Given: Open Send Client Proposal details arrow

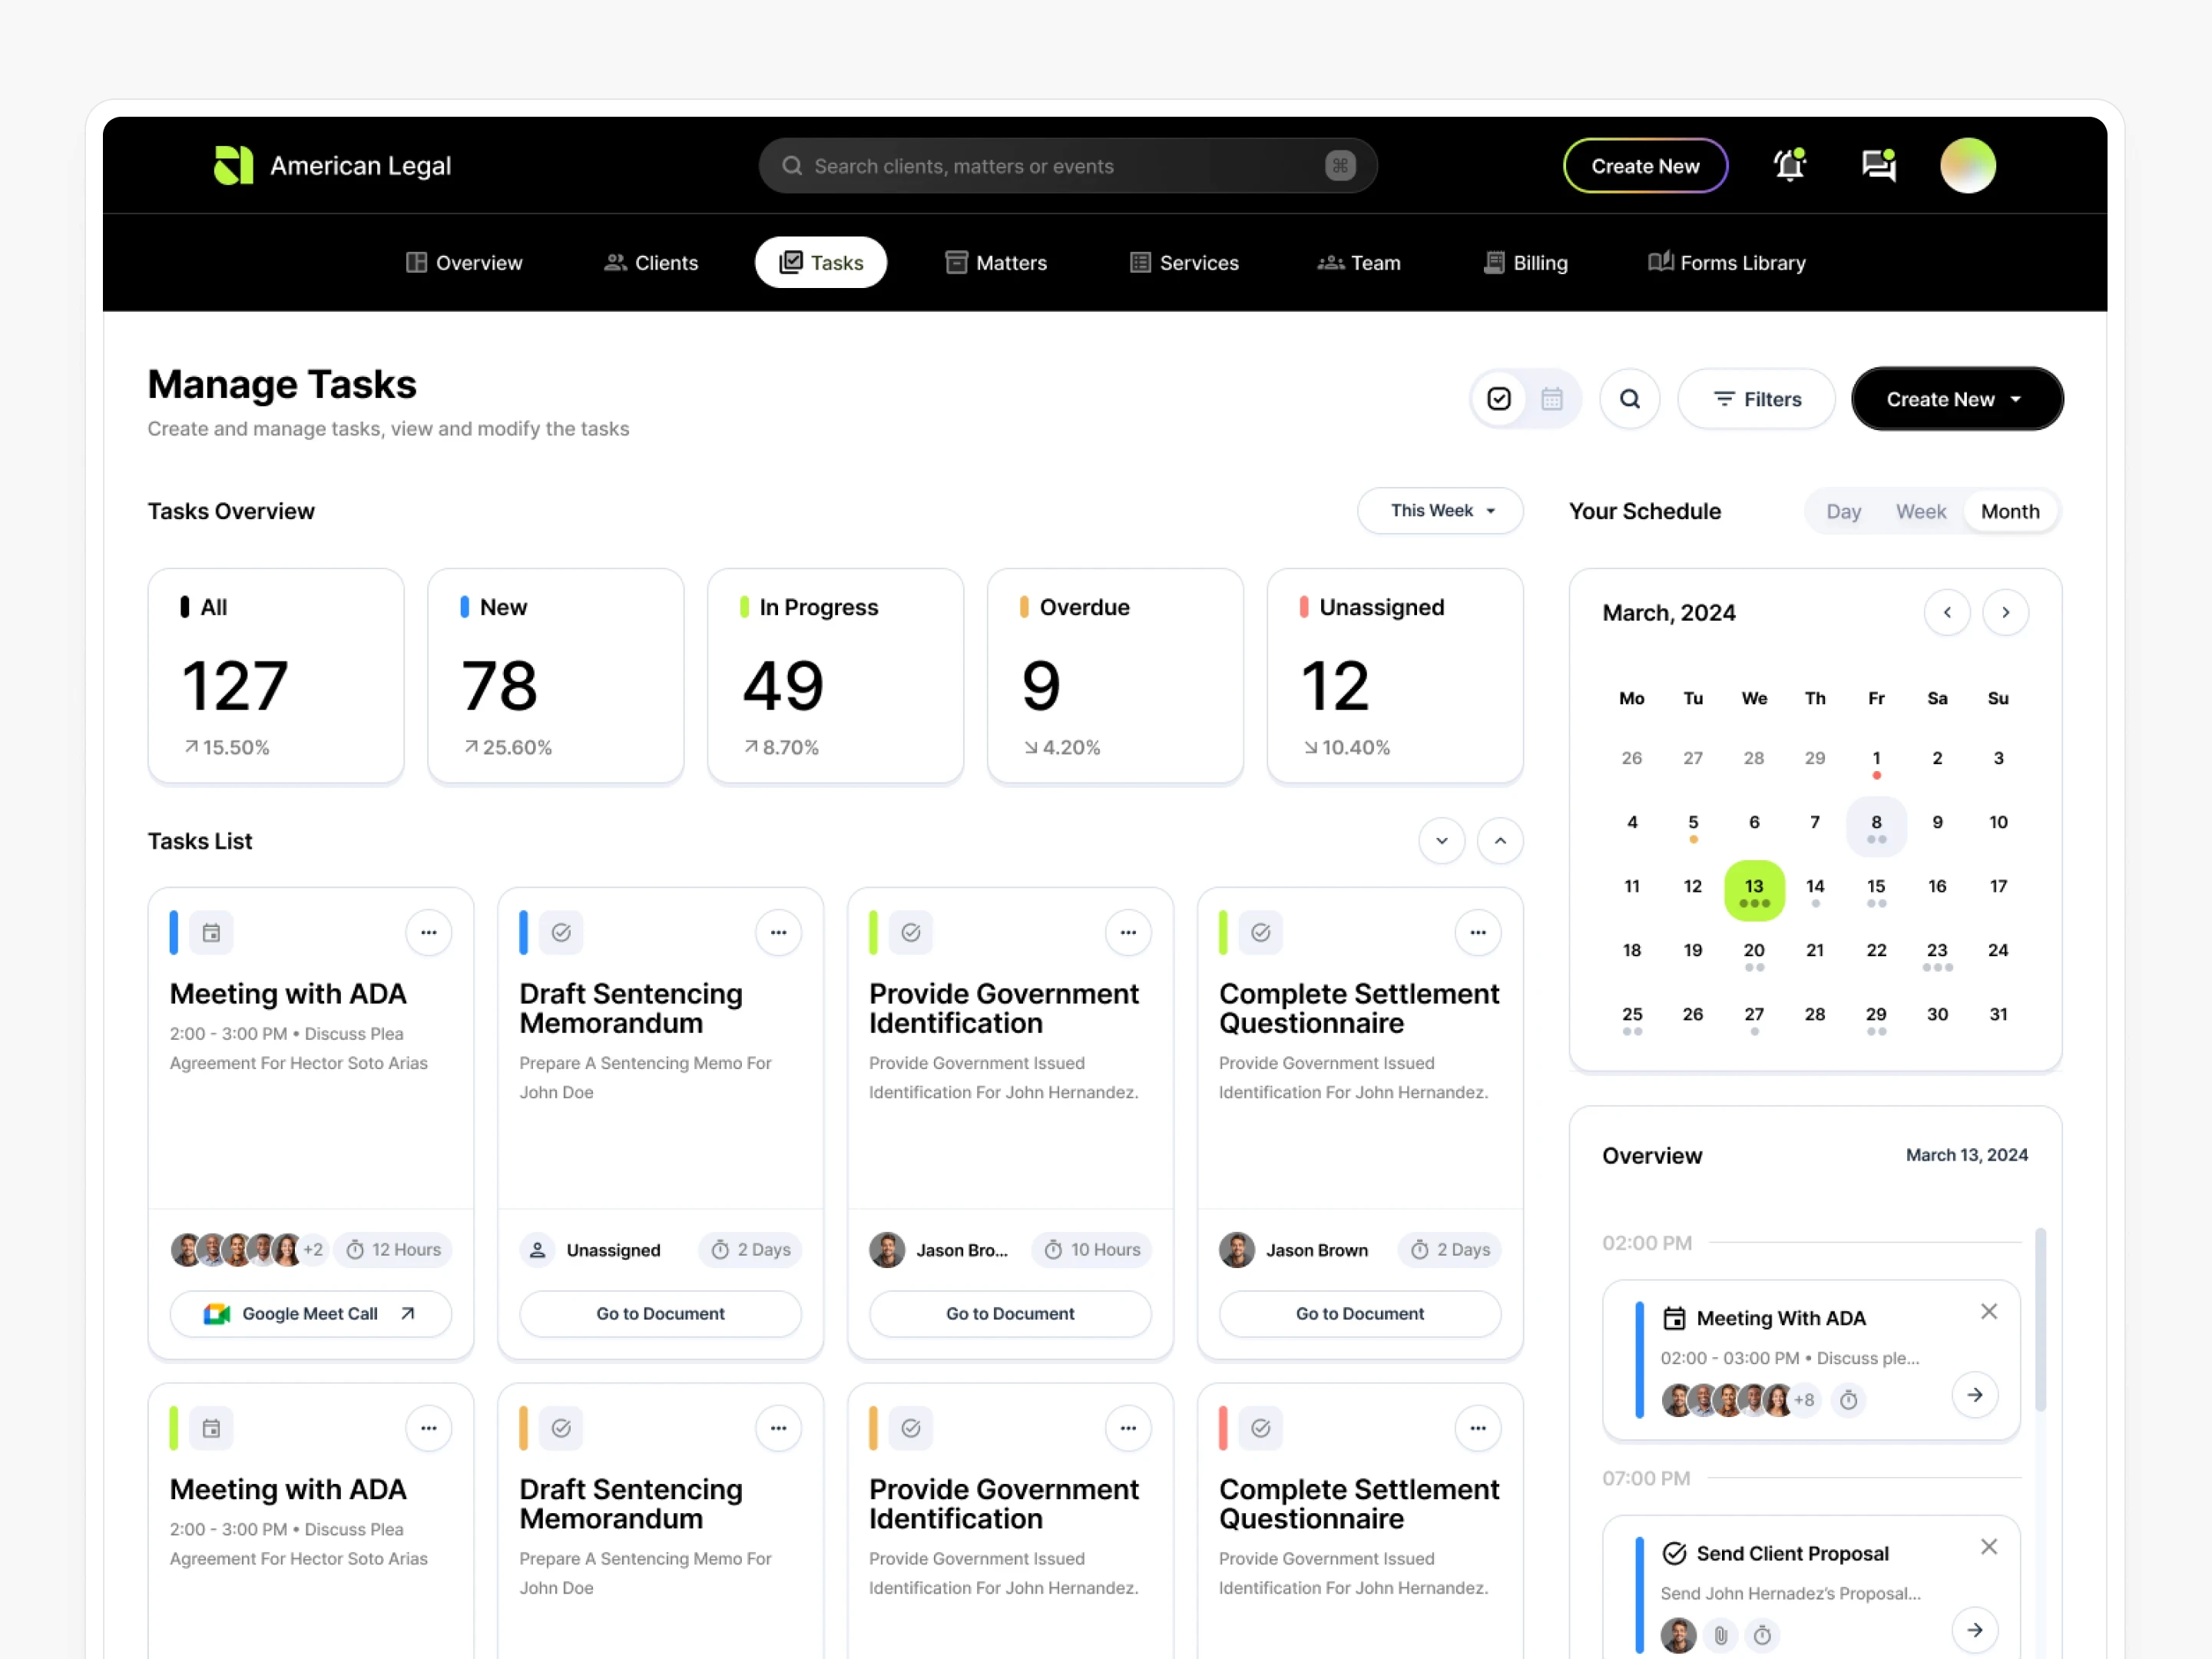Looking at the screenshot, I should [1974, 1630].
